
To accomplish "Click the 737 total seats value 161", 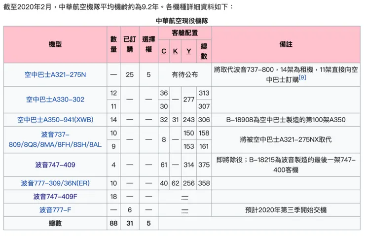I will (x=204, y=146).
